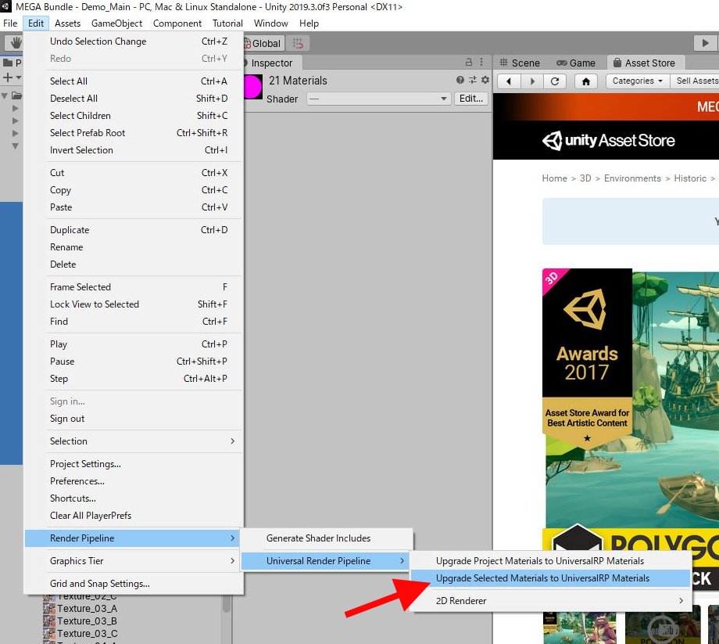Open the GameObject menu
Screen dimensions: 719x644
point(116,23)
